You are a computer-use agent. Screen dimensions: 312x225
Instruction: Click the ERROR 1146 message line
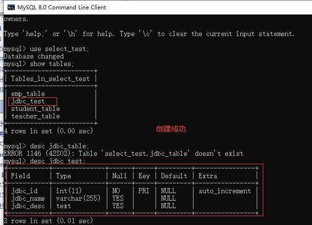[x=123, y=153]
